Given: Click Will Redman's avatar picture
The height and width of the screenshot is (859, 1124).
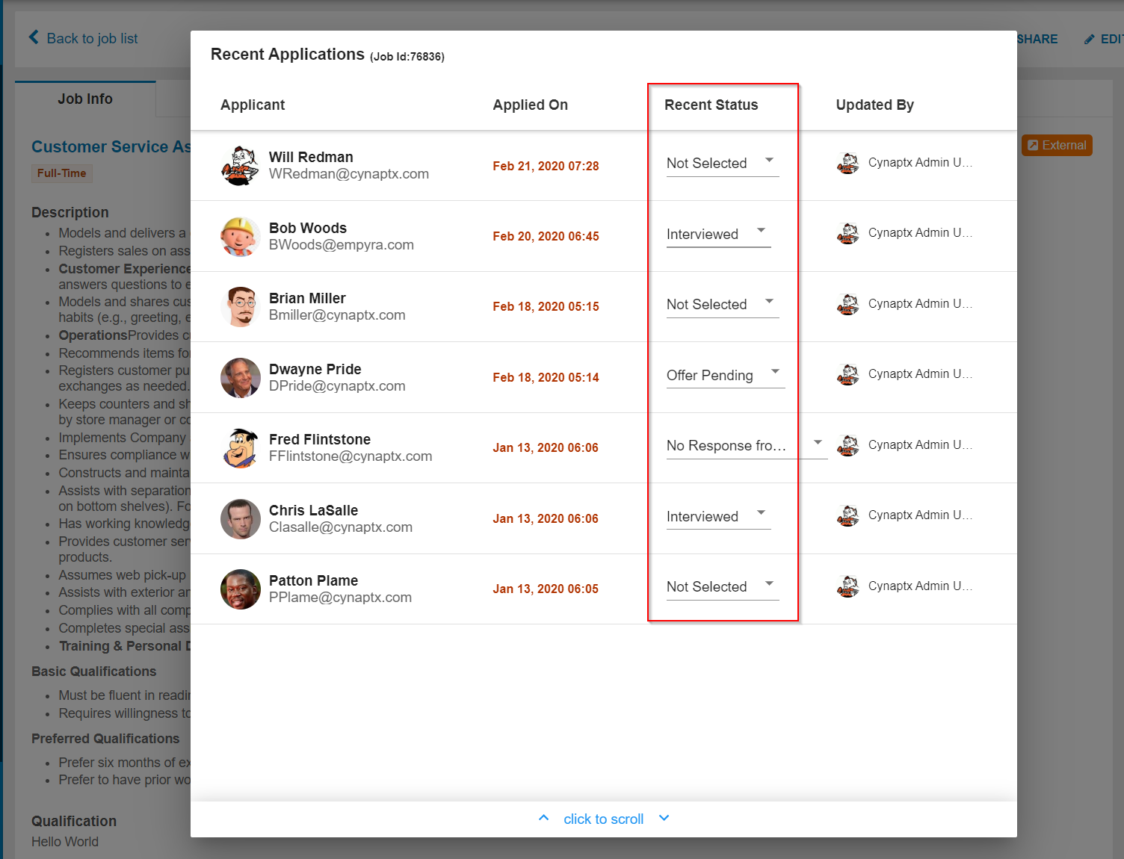Looking at the screenshot, I should (240, 166).
